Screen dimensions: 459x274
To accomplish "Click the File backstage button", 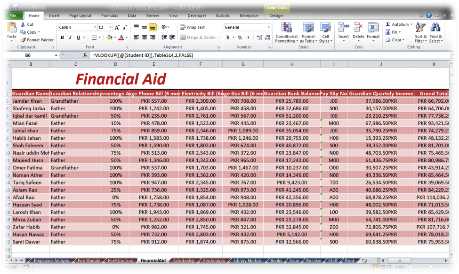I will pyautogui.click(x=12, y=15).
